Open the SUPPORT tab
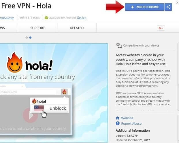 click(x=37, y=28)
